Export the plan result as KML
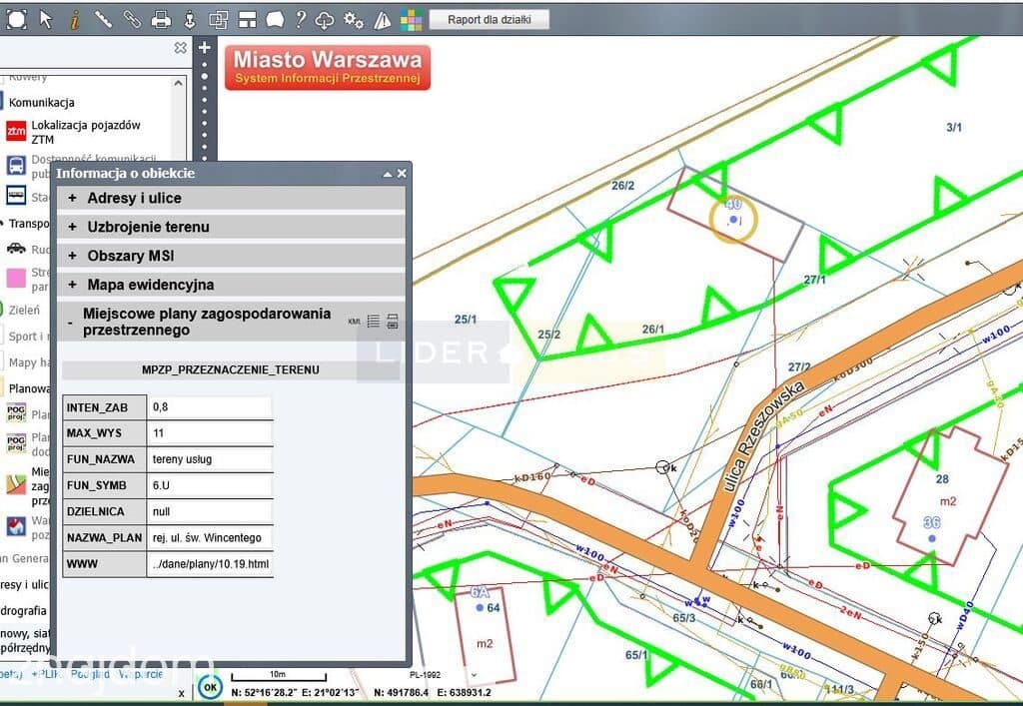 pyautogui.click(x=355, y=322)
